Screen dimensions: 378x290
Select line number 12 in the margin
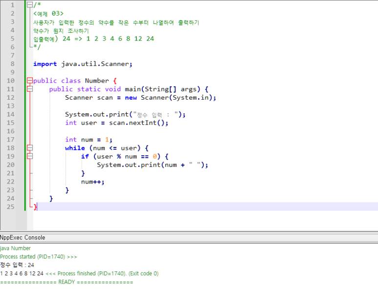pyautogui.click(x=11, y=98)
